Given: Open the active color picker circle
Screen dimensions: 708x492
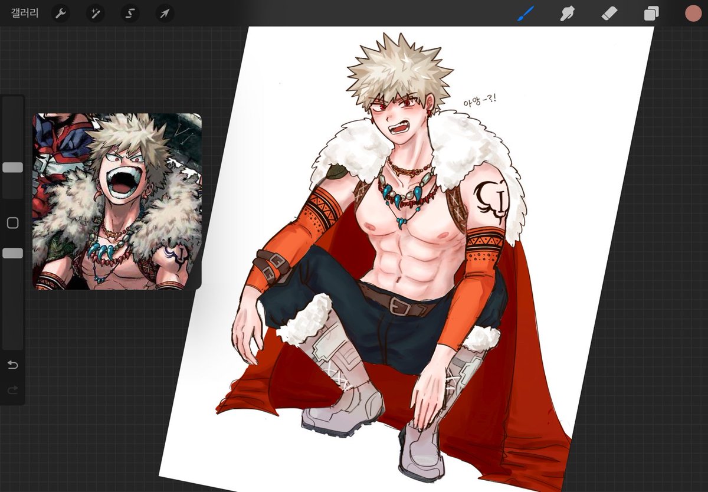Looking at the screenshot, I should pyautogui.click(x=693, y=13).
